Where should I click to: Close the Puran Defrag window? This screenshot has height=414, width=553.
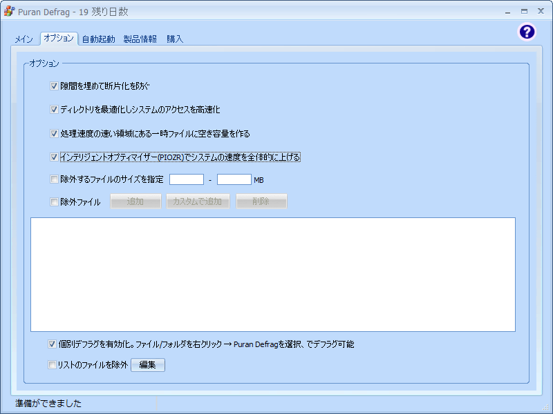point(541,11)
